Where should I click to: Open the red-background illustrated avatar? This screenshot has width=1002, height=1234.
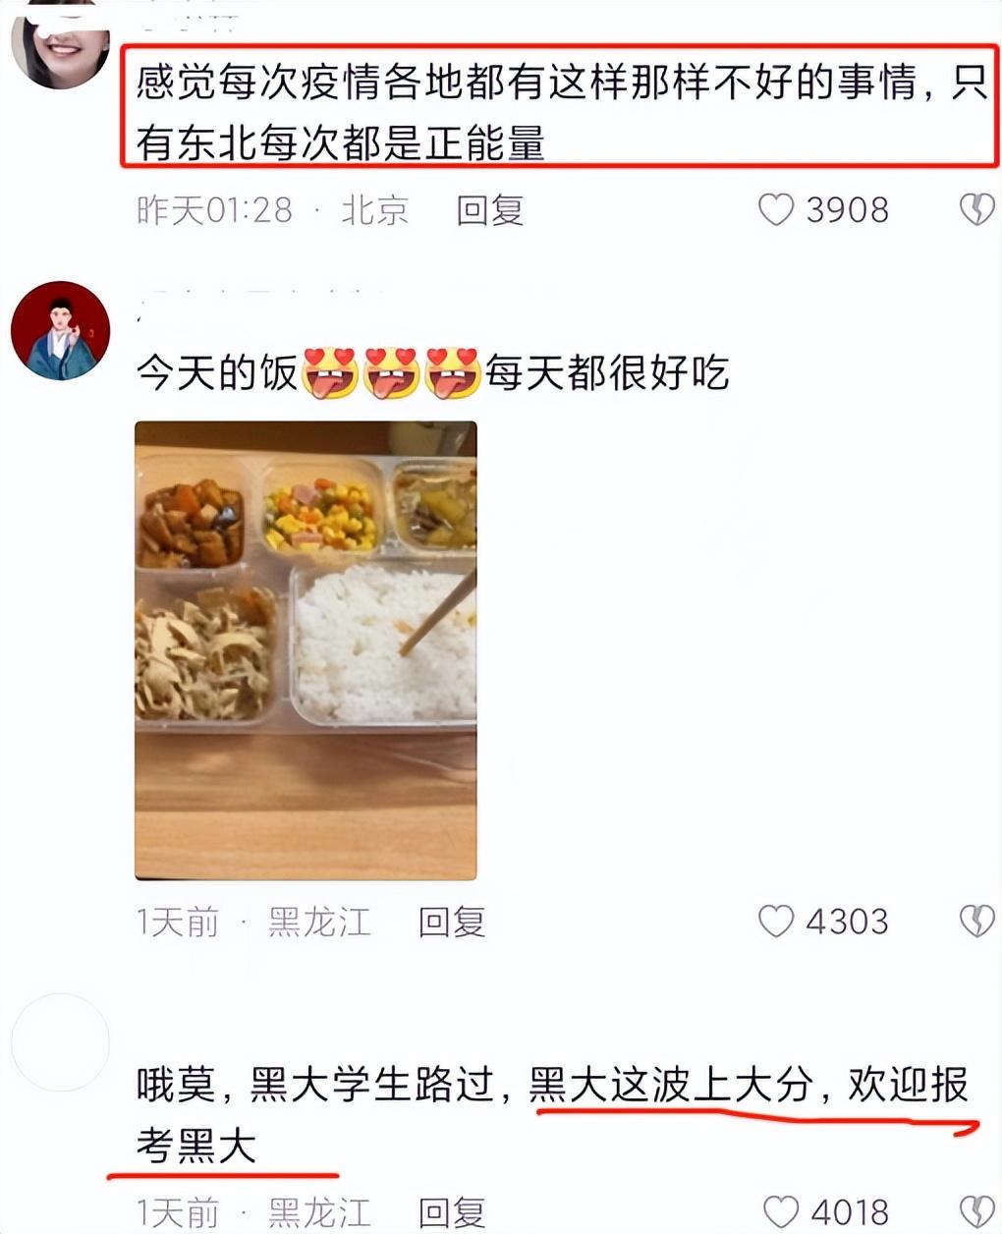pyautogui.click(x=60, y=330)
